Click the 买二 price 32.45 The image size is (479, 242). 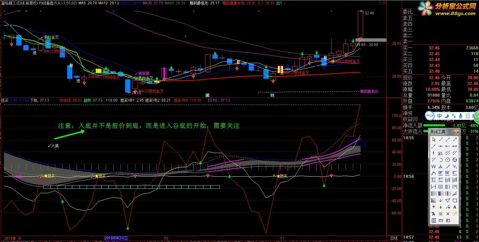point(434,54)
